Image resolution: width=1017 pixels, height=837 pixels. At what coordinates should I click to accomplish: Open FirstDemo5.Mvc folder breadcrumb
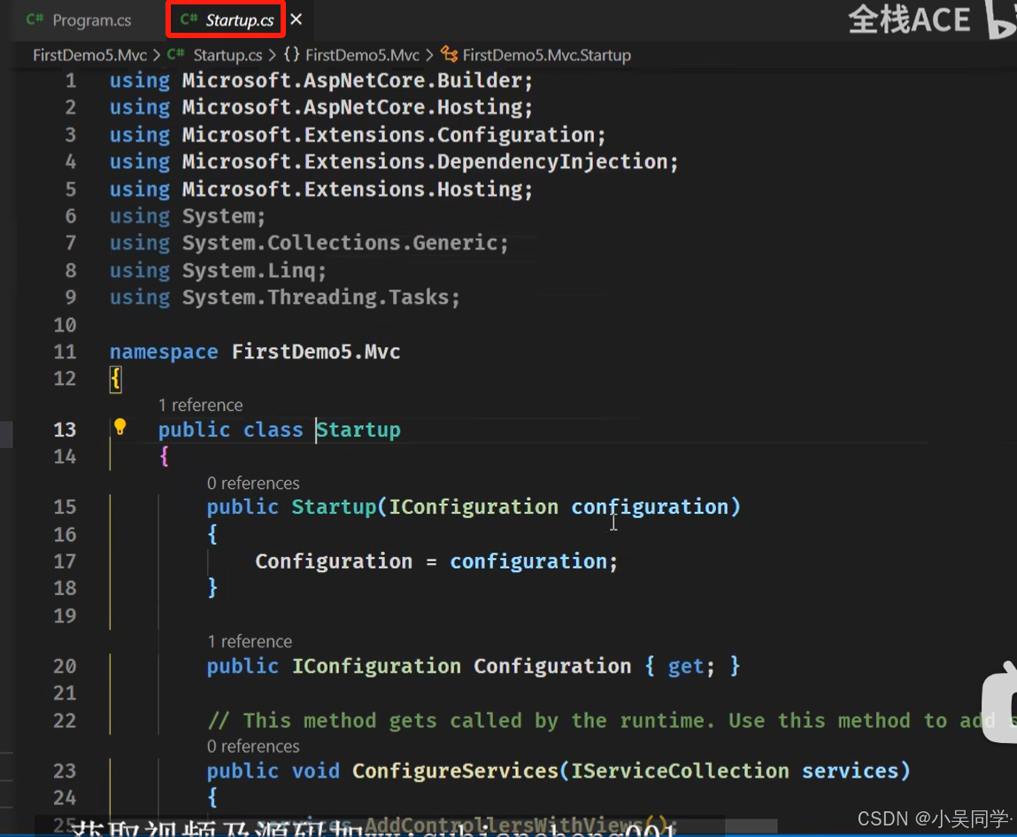(x=89, y=55)
